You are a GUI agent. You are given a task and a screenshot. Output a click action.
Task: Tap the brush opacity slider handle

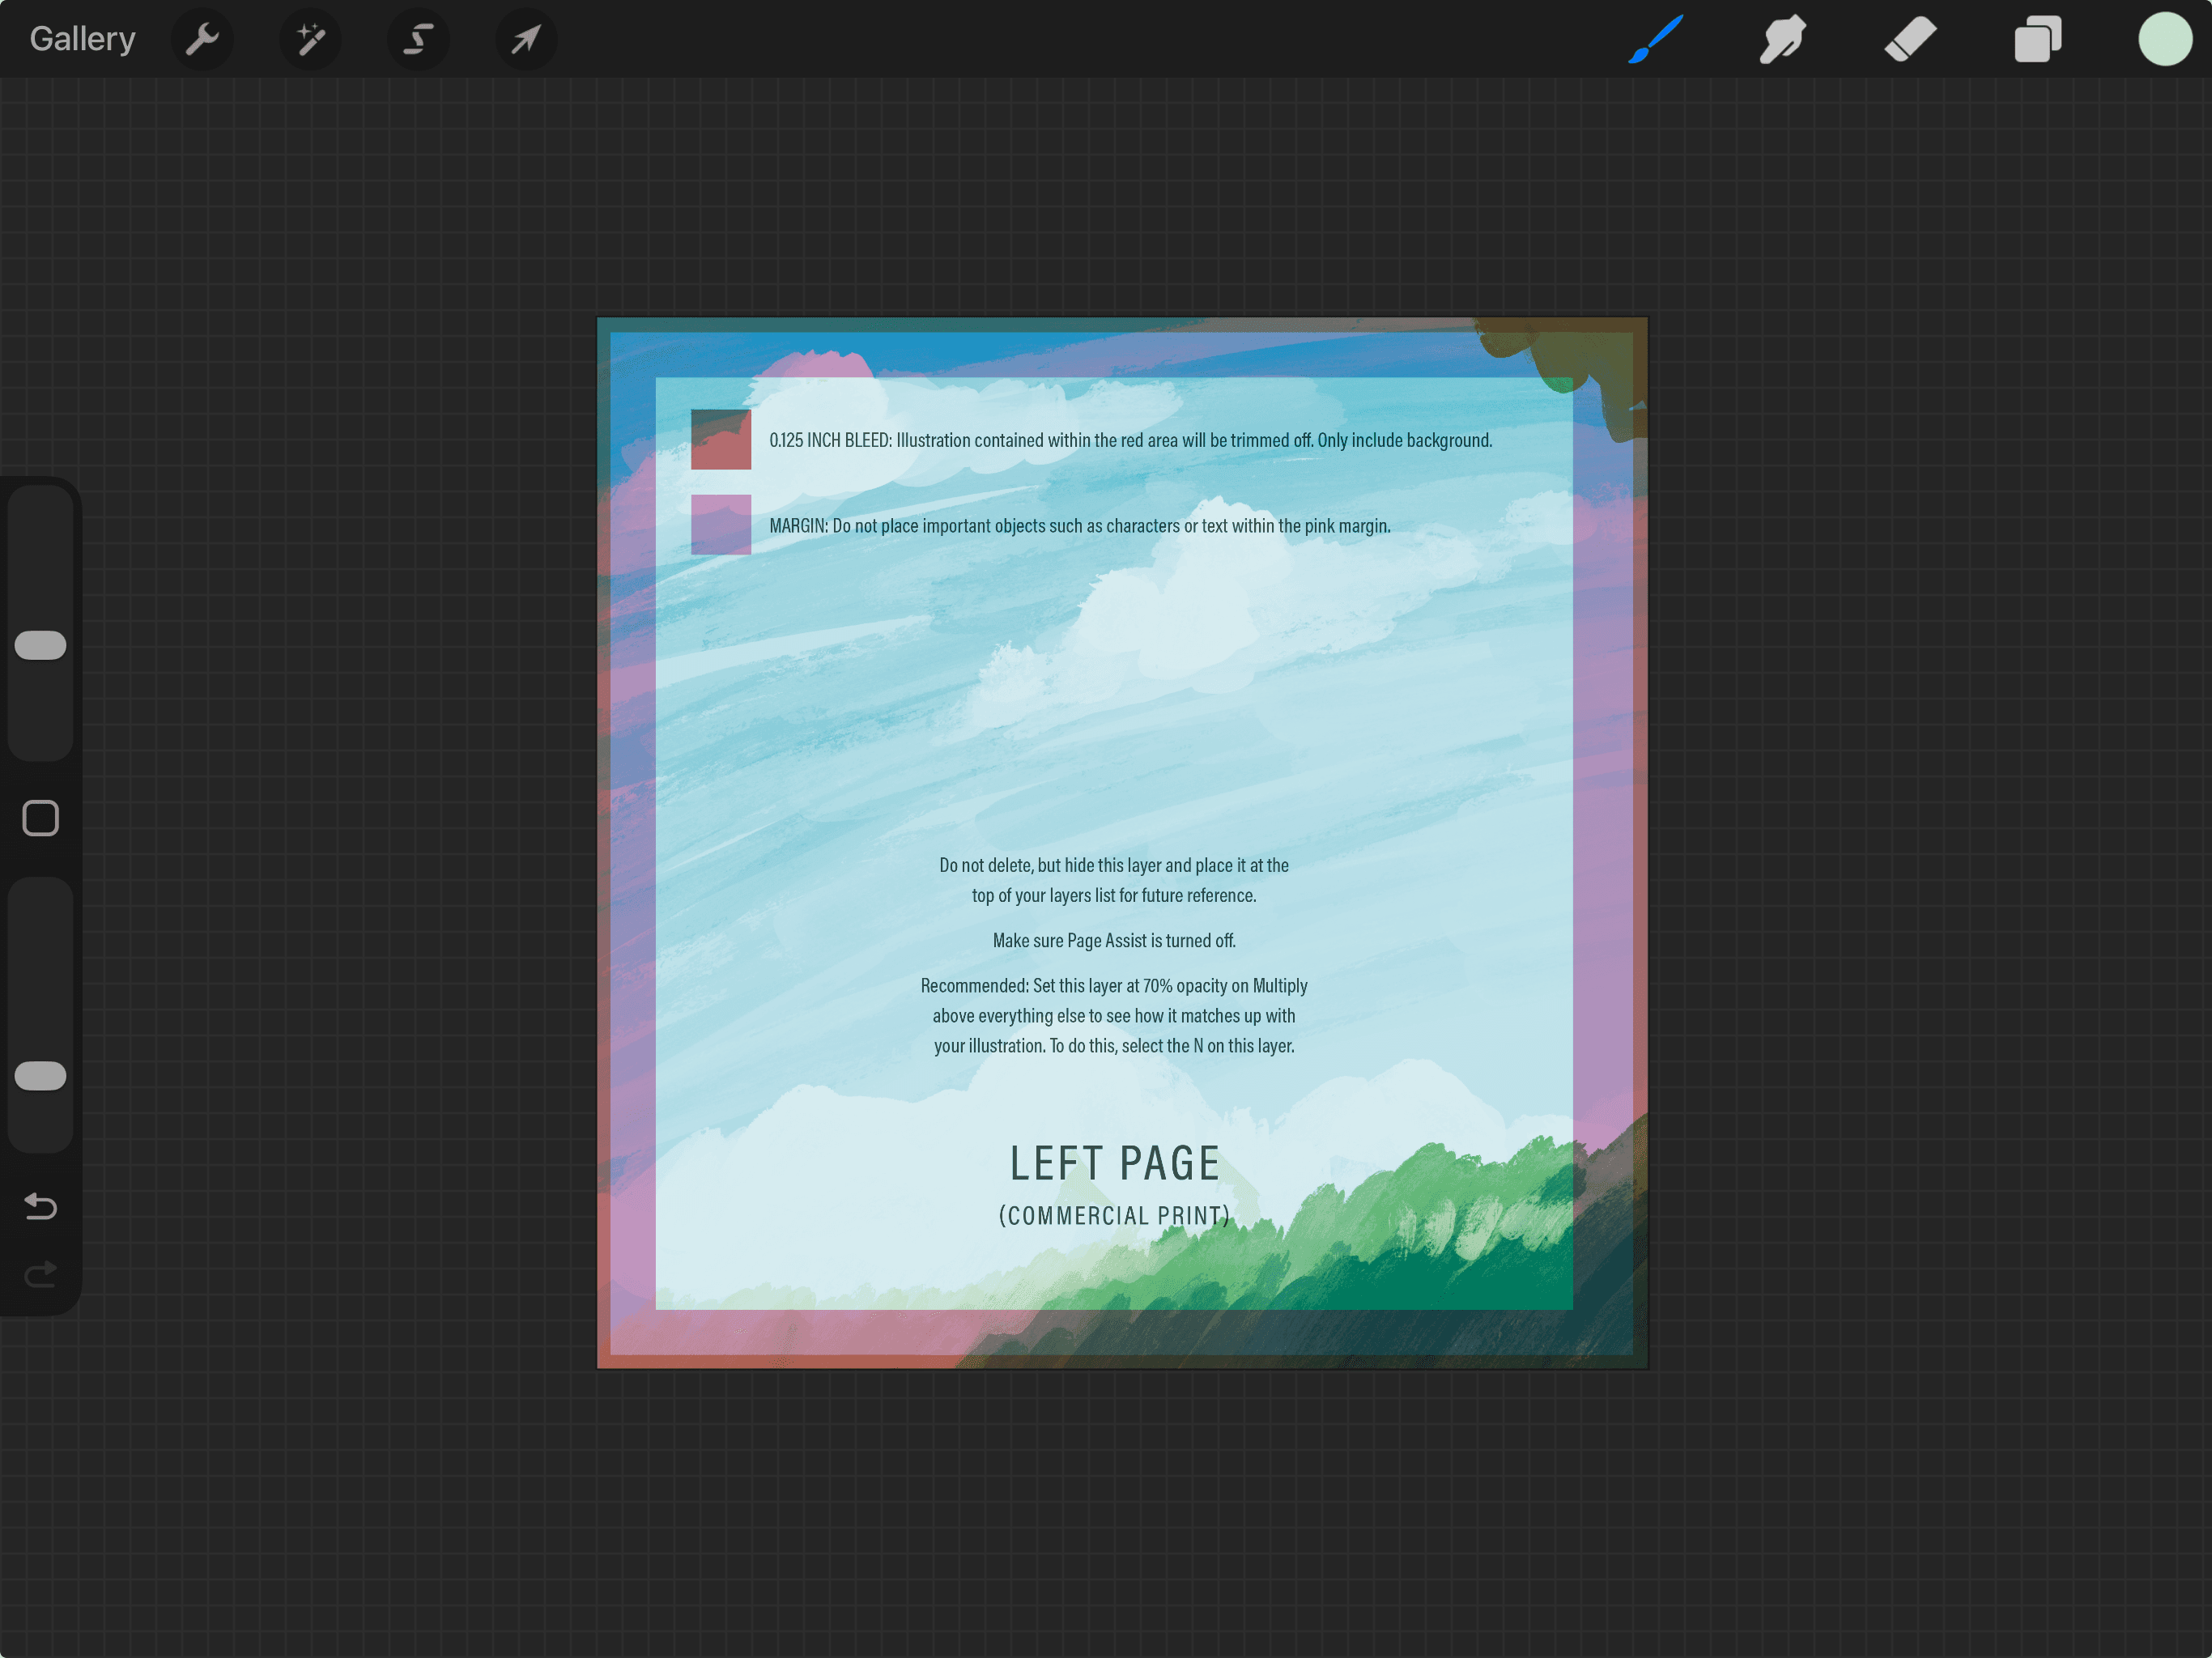coord(40,1075)
